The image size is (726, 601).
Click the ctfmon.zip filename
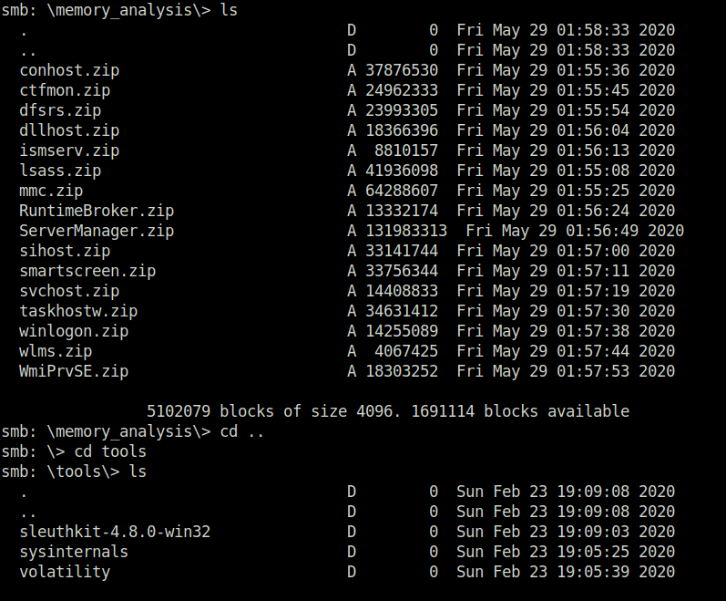coord(65,90)
